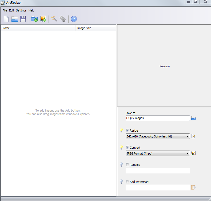Open a project with the folder icon
This screenshot has width=211, height=201.
(x=15, y=19)
